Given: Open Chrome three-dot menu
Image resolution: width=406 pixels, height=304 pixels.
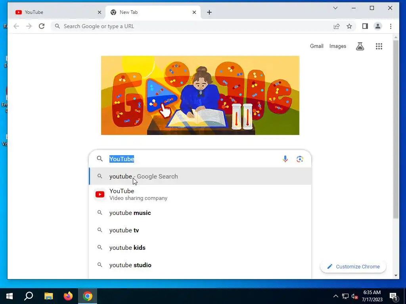Looking at the screenshot, I should 391,26.
